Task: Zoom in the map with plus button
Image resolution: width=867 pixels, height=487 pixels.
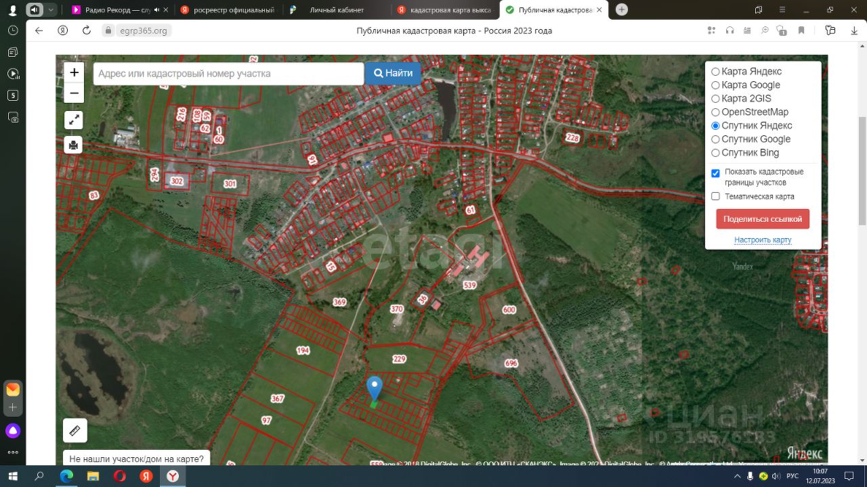Action: pyautogui.click(x=74, y=72)
